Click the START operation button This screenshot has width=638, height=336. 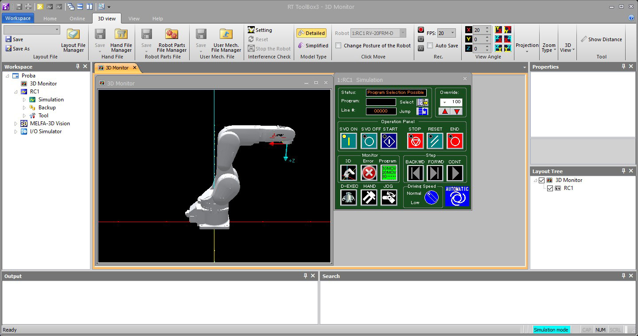click(x=389, y=141)
